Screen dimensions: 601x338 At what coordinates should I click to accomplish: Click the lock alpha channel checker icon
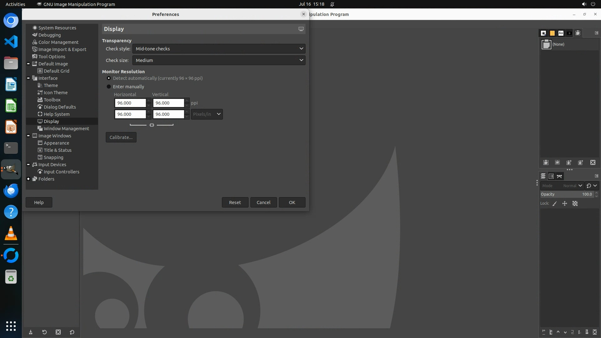[575, 204]
